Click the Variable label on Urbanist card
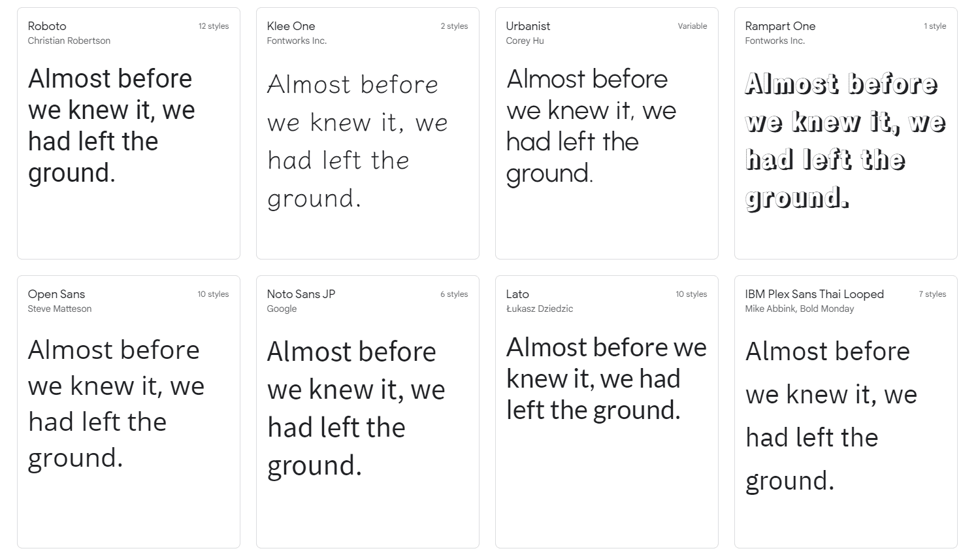The image size is (978, 555). pyautogui.click(x=693, y=26)
